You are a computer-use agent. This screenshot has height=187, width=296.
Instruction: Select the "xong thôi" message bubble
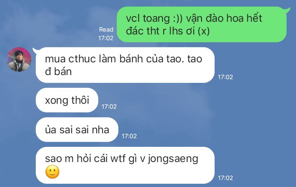point(67,100)
